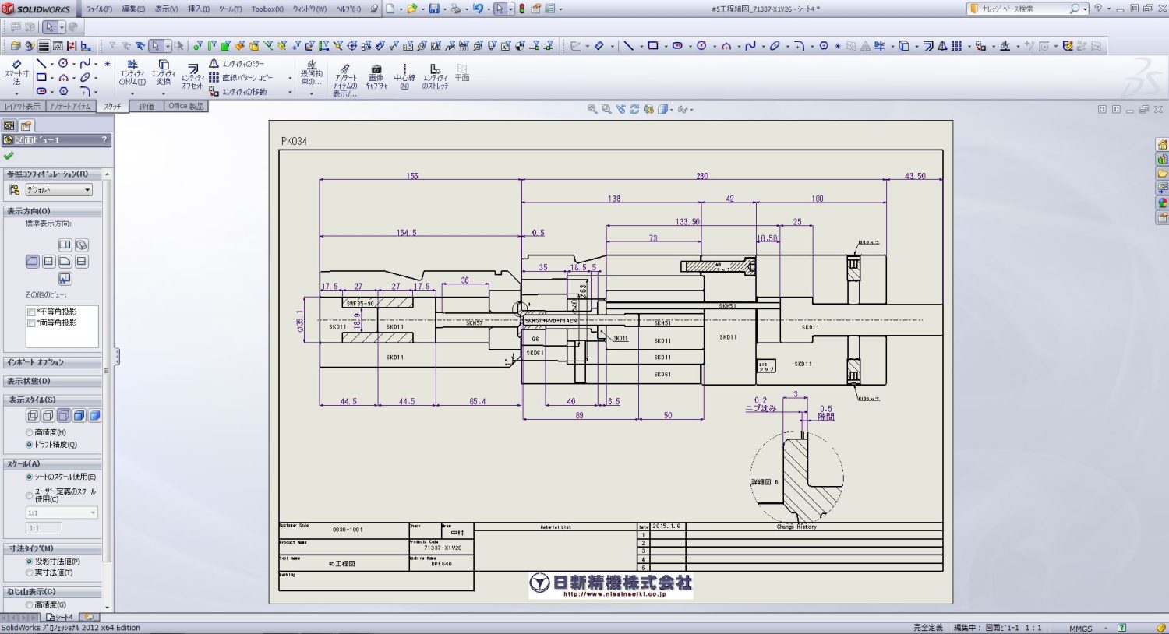Click the Undo arrow icon
Viewport: 1169px width, 634px height.
tap(478, 9)
